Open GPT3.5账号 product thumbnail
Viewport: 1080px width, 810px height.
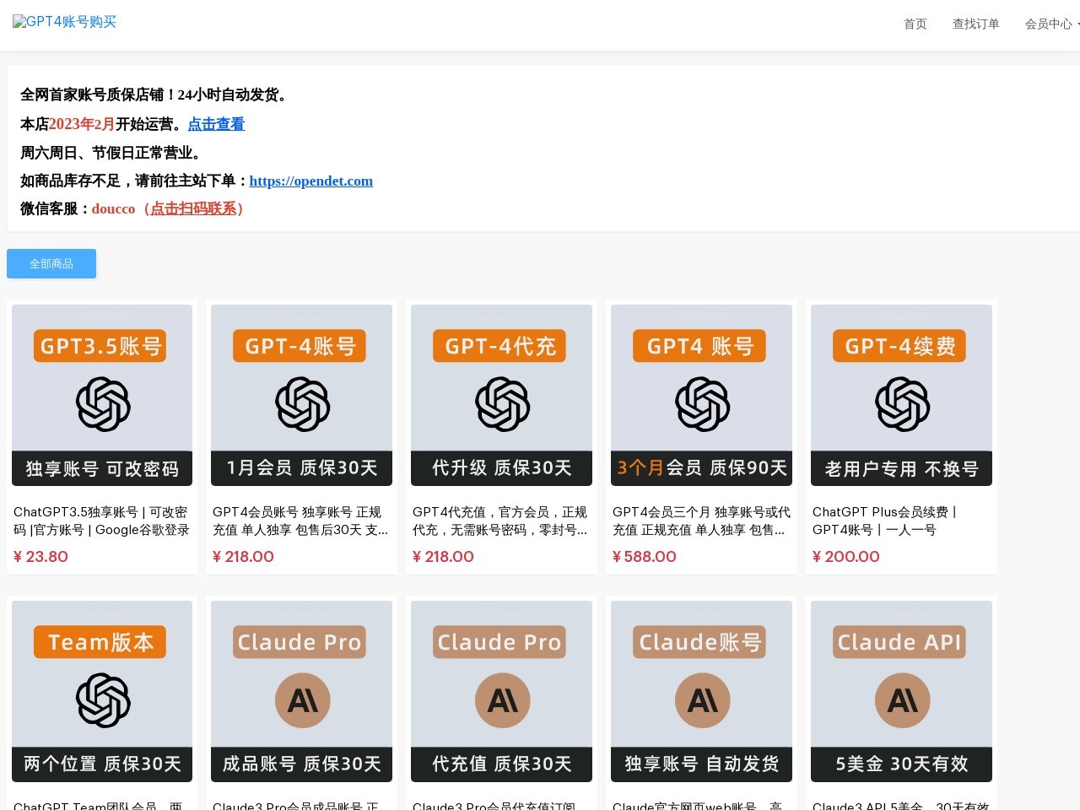102,395
